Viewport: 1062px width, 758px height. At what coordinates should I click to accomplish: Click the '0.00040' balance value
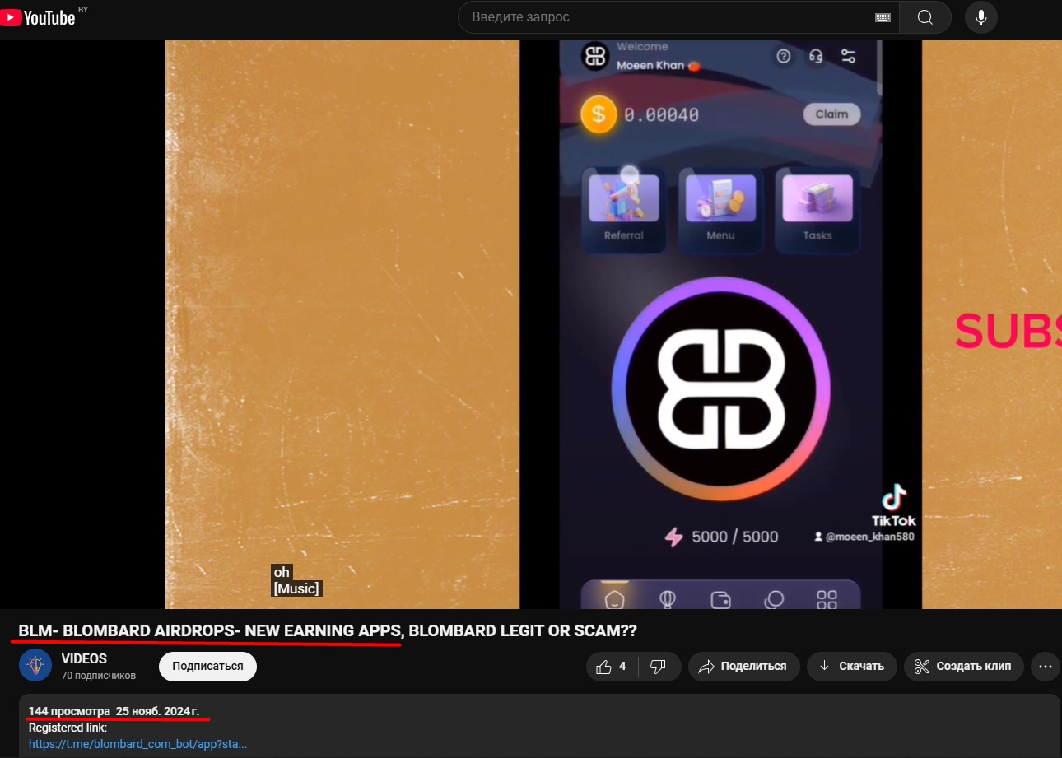click(x=662, y=115)
